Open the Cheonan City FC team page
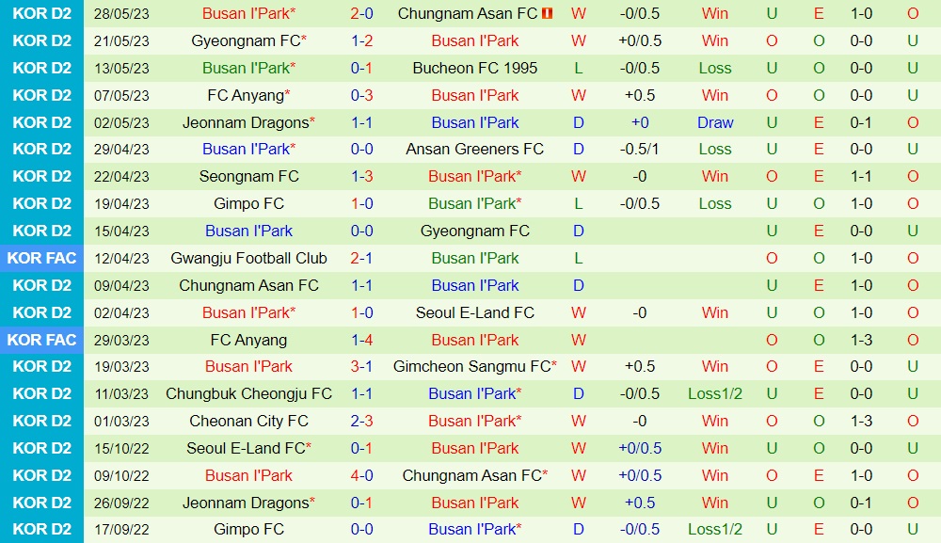 (x=248, y=421)
